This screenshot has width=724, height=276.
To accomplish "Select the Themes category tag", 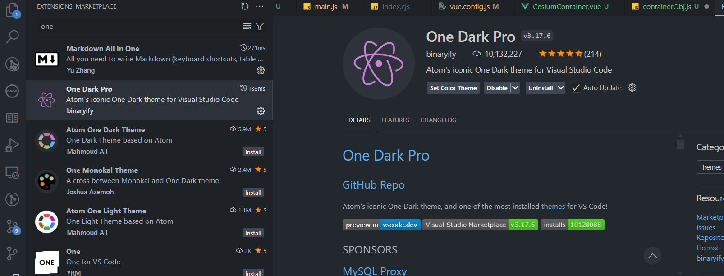I will click(710, 167).
